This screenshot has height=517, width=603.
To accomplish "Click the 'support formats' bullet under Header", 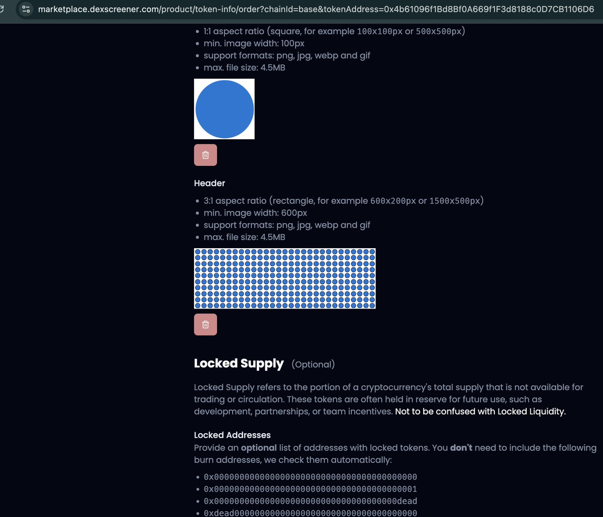I will pyautogui.click(x=287, y=225).
